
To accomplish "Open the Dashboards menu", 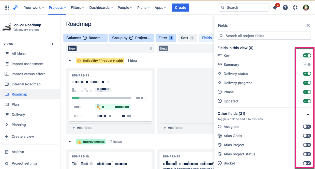I will [x=101, y=7].
